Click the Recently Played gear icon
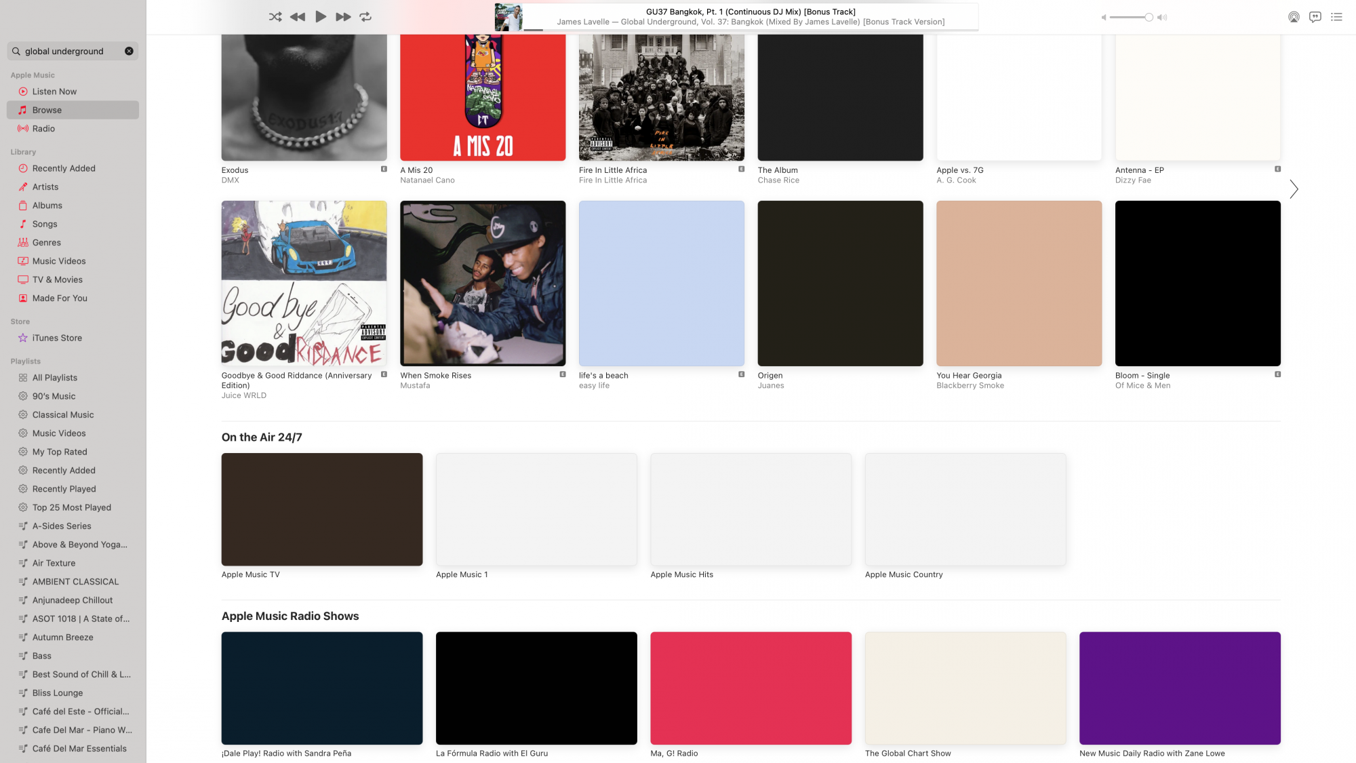 (23, 489)
